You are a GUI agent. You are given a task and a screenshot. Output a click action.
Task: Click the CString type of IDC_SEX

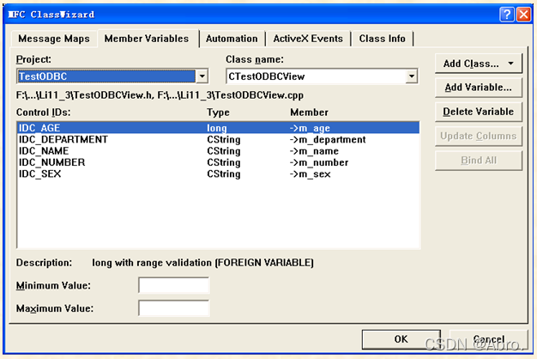click(224, 174)
